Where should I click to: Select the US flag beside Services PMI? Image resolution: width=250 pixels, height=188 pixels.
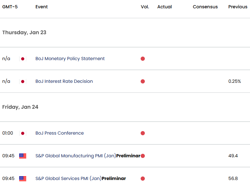click(23, 179)
